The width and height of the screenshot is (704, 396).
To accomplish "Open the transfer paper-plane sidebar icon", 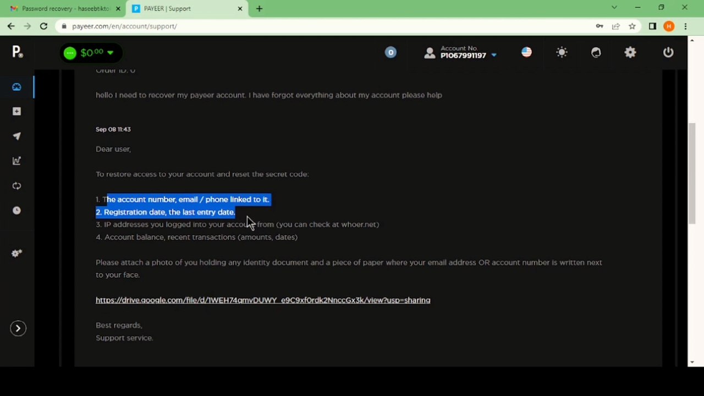I will click(x=16, y=136).
